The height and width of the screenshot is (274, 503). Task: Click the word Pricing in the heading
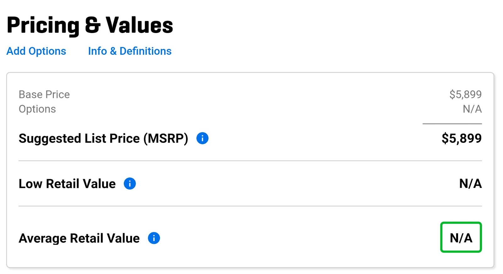(x=43, y=26)
